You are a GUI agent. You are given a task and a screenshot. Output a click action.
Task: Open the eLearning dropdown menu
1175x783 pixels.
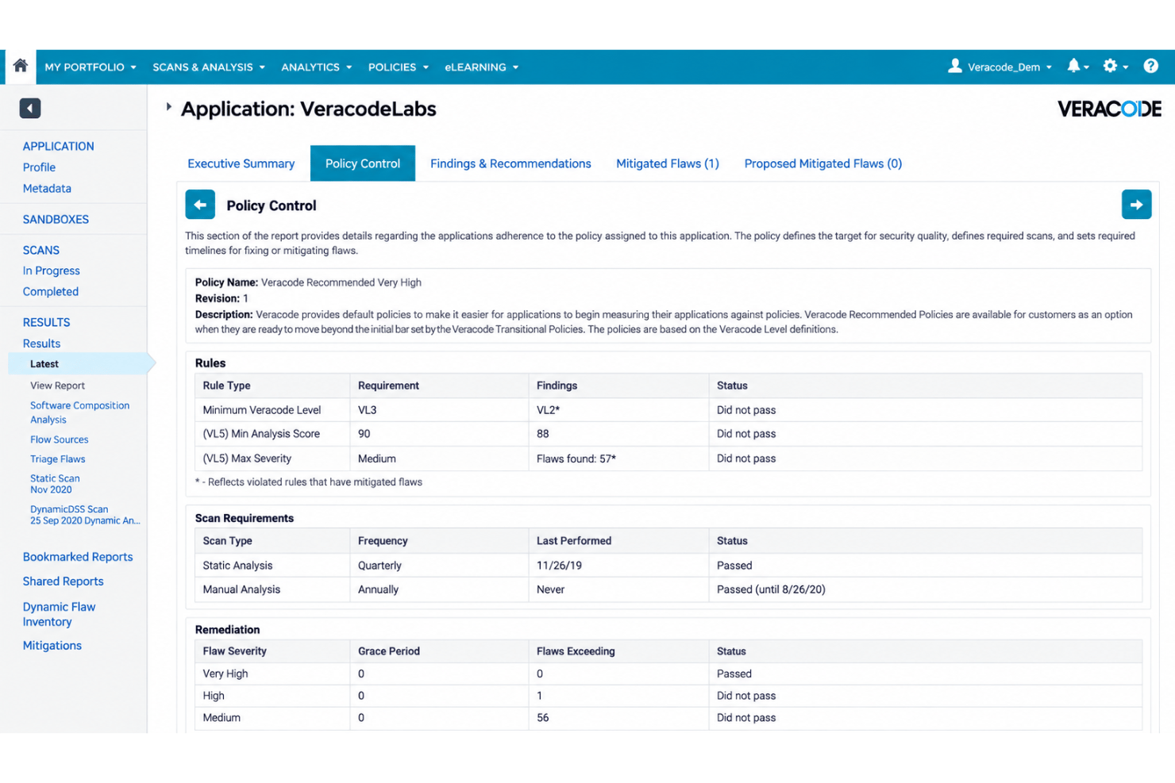[481, 67]
